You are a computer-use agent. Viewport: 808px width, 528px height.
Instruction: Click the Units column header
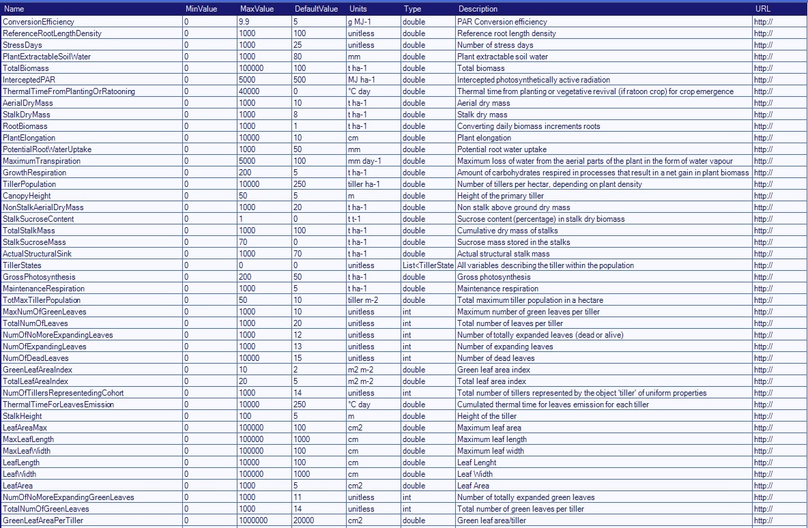[x=373, y=9]
